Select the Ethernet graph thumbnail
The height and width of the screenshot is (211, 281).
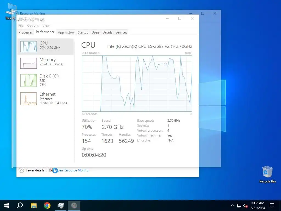coord(29,99)
